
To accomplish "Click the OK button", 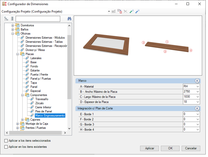I will pos(170,148).
